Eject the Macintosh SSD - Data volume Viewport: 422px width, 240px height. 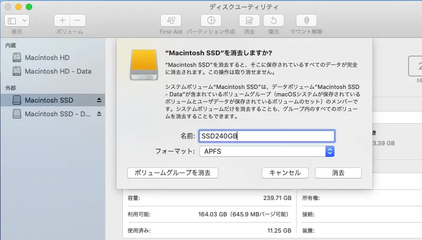(99, 114)
